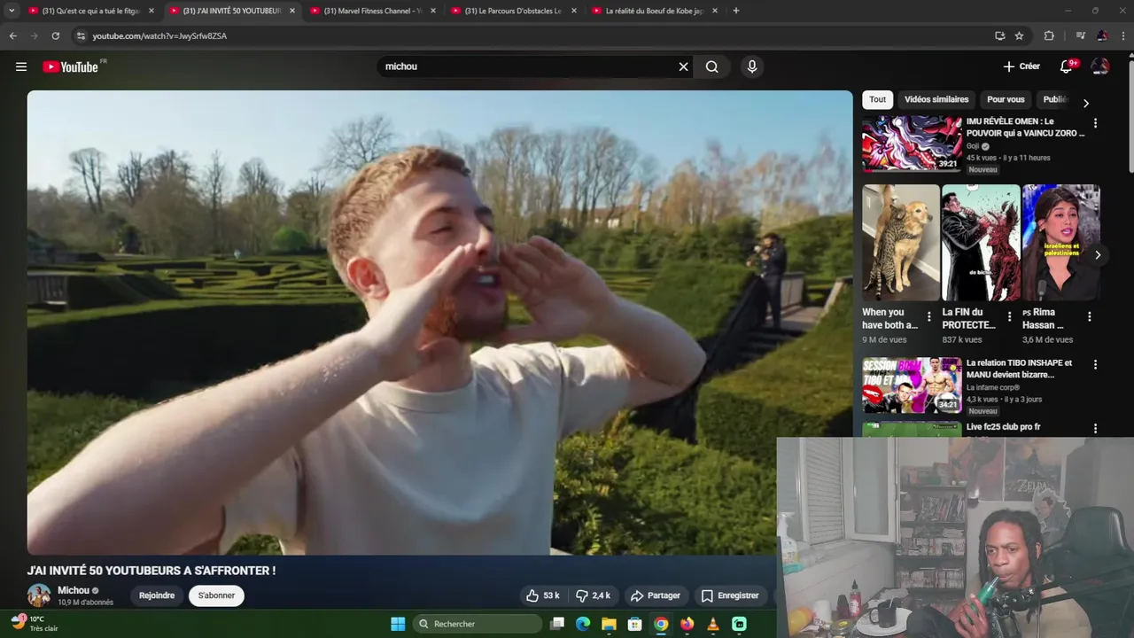Open the browser extensions puzzle icon

(x=1049, y=35)
